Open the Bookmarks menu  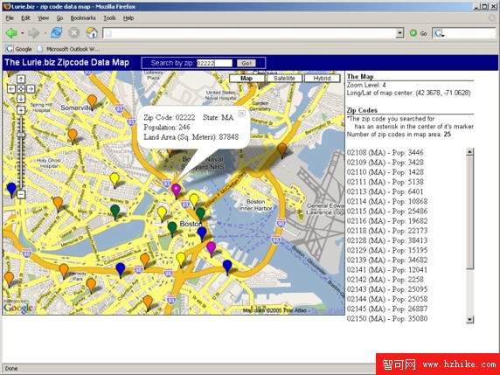(x=83, y=18)
